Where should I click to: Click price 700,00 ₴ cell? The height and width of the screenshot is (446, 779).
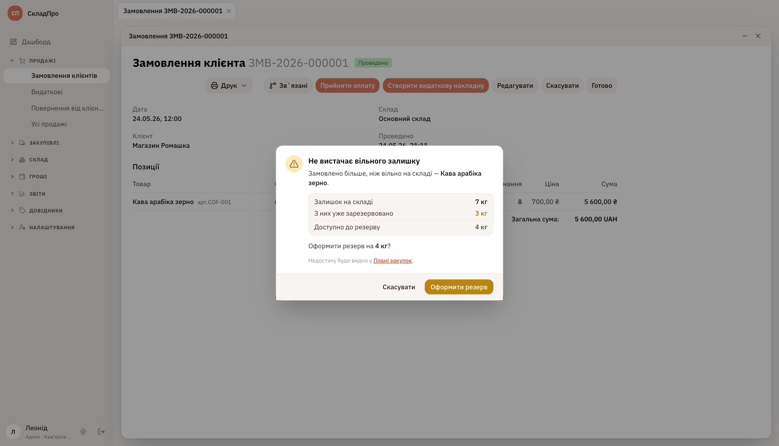pos(545,202)
